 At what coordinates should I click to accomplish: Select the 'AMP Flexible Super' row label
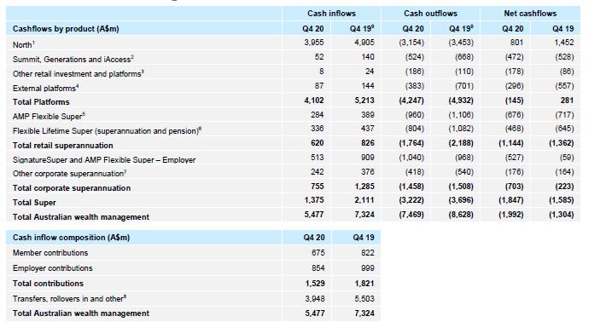(49, 117)
